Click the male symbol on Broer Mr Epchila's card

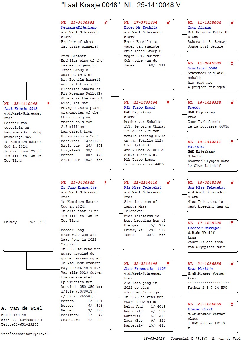[168, 22]
